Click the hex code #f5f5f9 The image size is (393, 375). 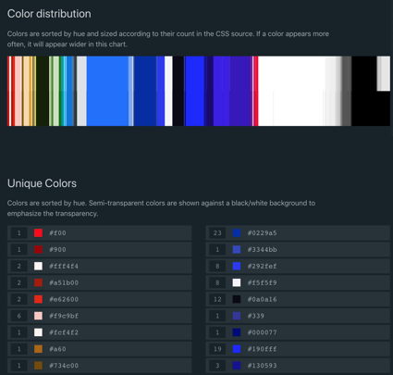263,282
